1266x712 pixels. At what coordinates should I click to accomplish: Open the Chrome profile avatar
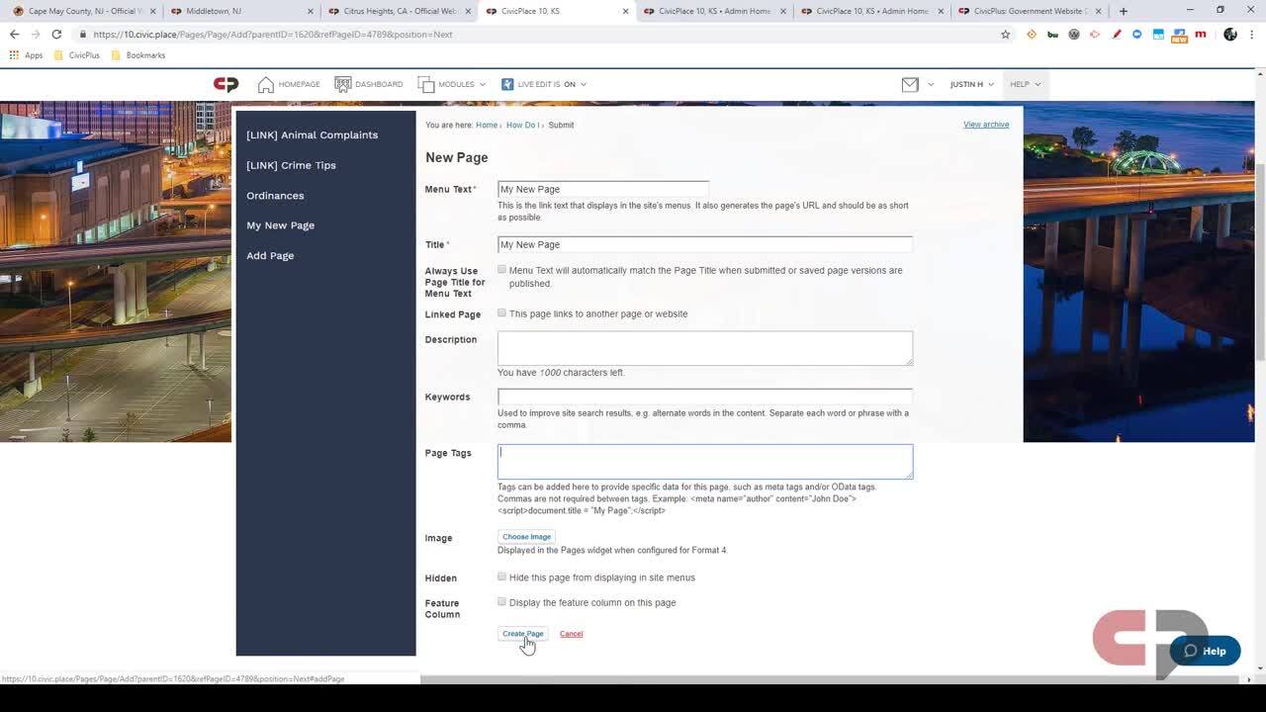1230,34
